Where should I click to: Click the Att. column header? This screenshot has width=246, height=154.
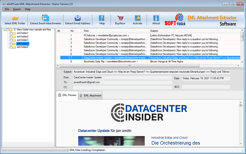point(62,31)
